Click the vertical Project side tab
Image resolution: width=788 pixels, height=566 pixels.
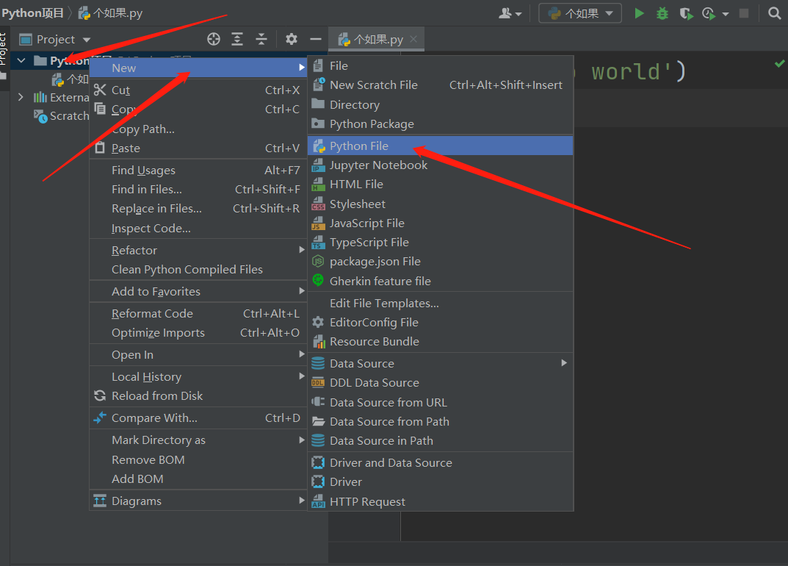[4, 49]
